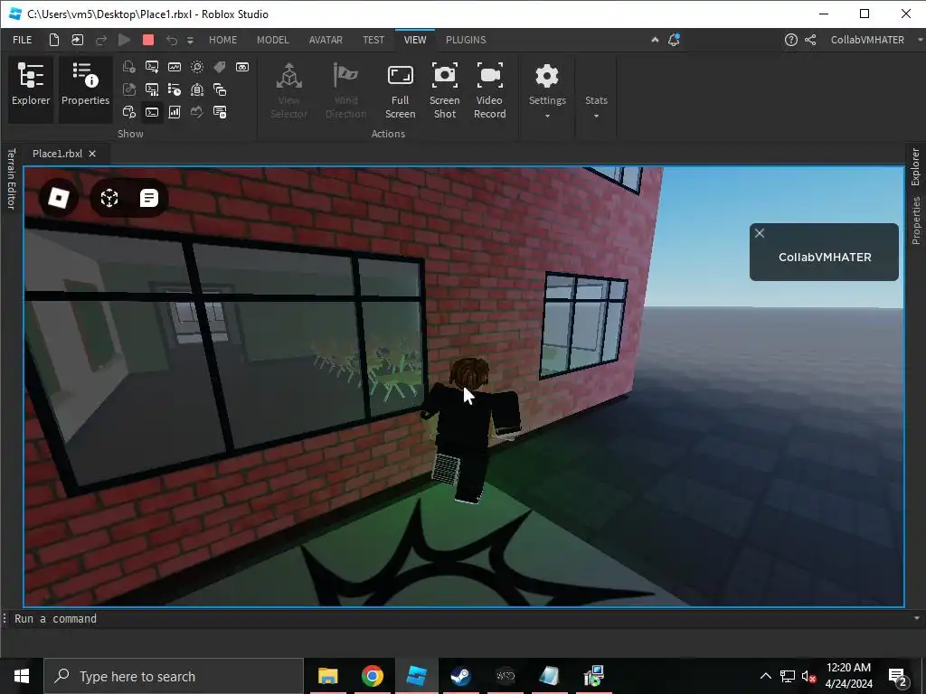Switch to the HOME ribbon tab
926x694 pixels.
pyautogui.click(x=222, y=40)
